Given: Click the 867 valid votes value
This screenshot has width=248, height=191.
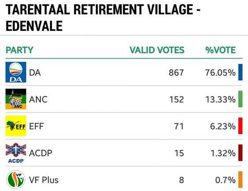Looking at the screenshot, I should click(176, 73).
